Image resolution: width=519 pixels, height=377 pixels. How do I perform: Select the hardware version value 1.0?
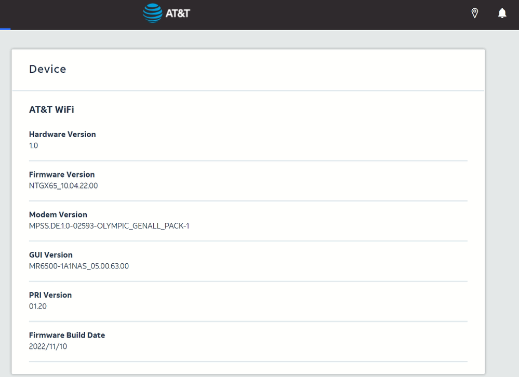(x=34, y=145)
